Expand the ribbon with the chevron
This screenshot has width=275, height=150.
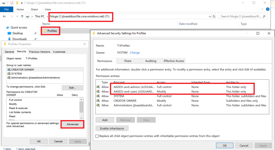(x=262, y=9)
